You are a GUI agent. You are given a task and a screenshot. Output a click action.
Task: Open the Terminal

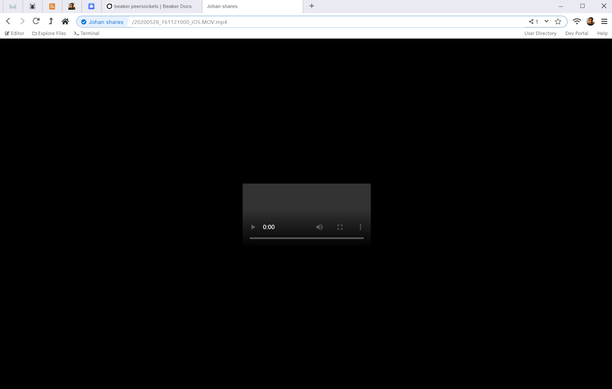pyautogui.click(x=87, y=33)
